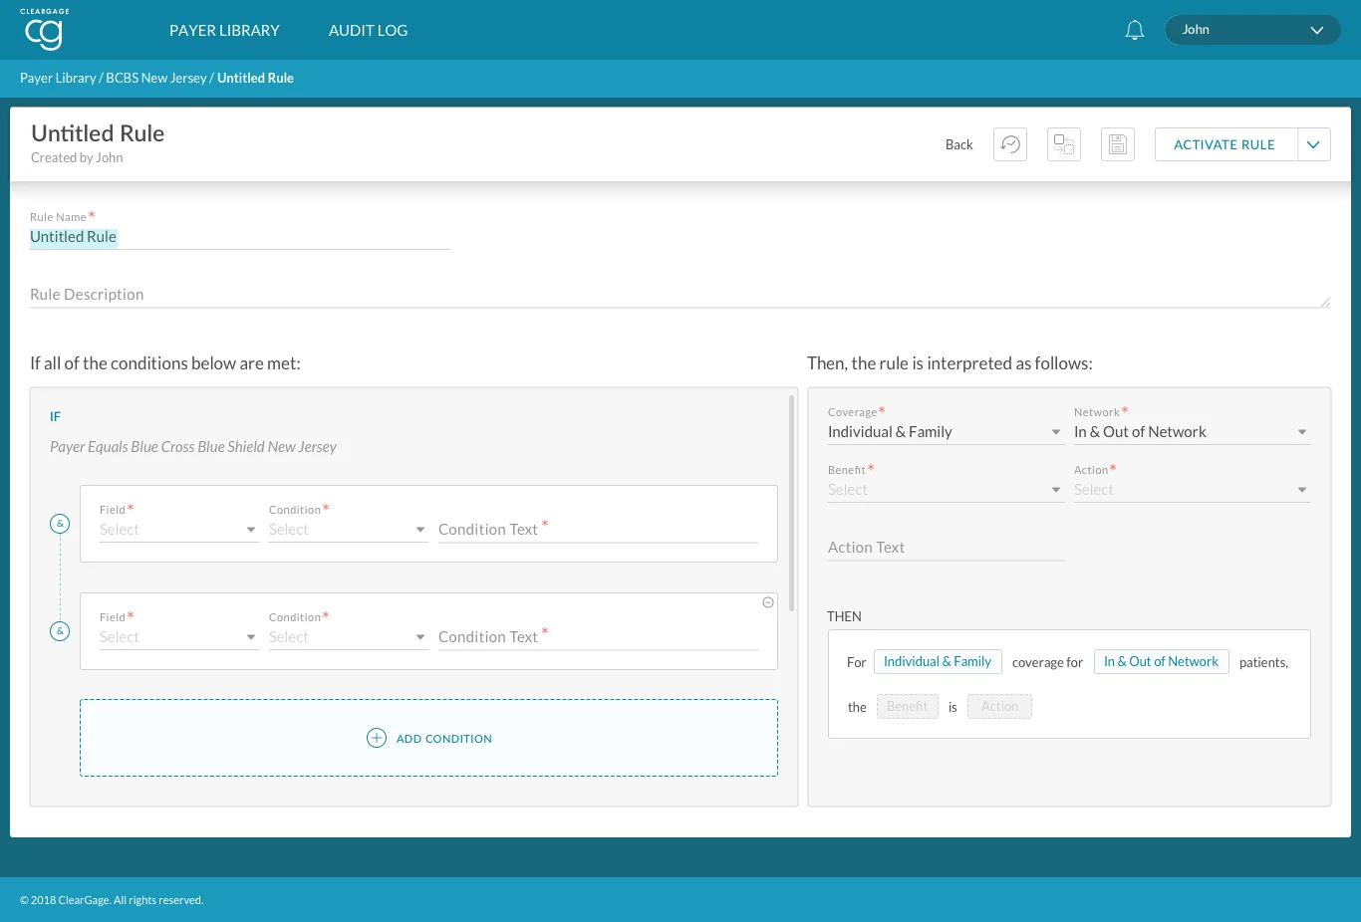Click the Add Condition text

coord(444,739)
